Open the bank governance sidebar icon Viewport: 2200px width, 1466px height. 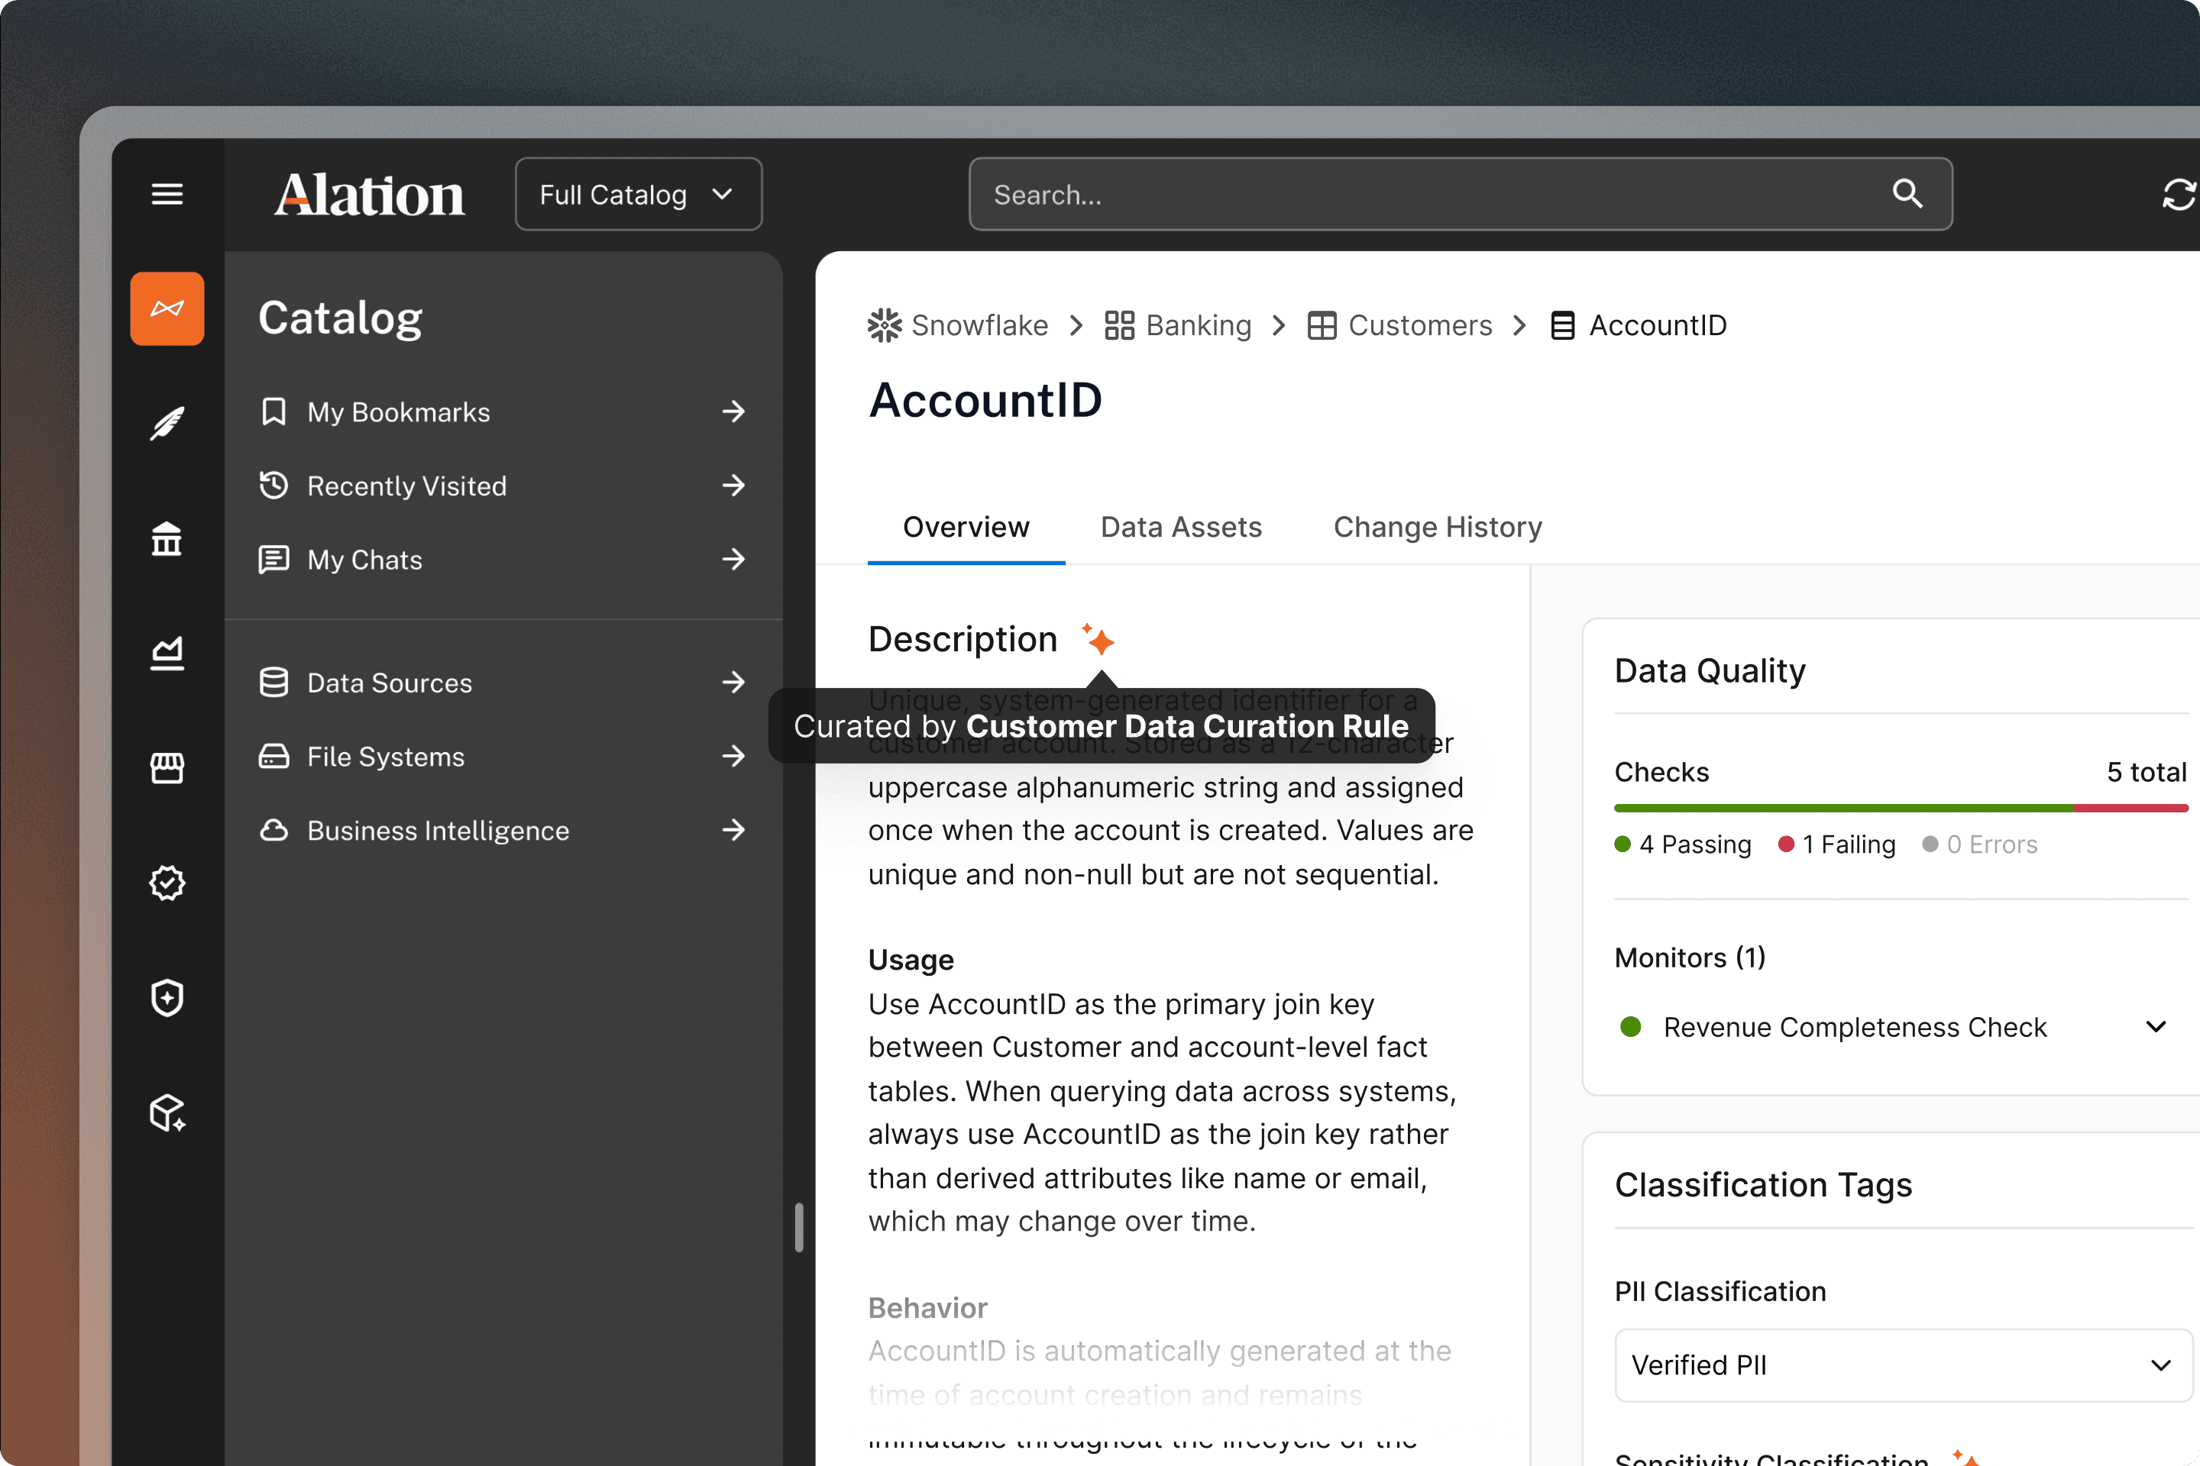pyautogui.click(x=167, y=538)
